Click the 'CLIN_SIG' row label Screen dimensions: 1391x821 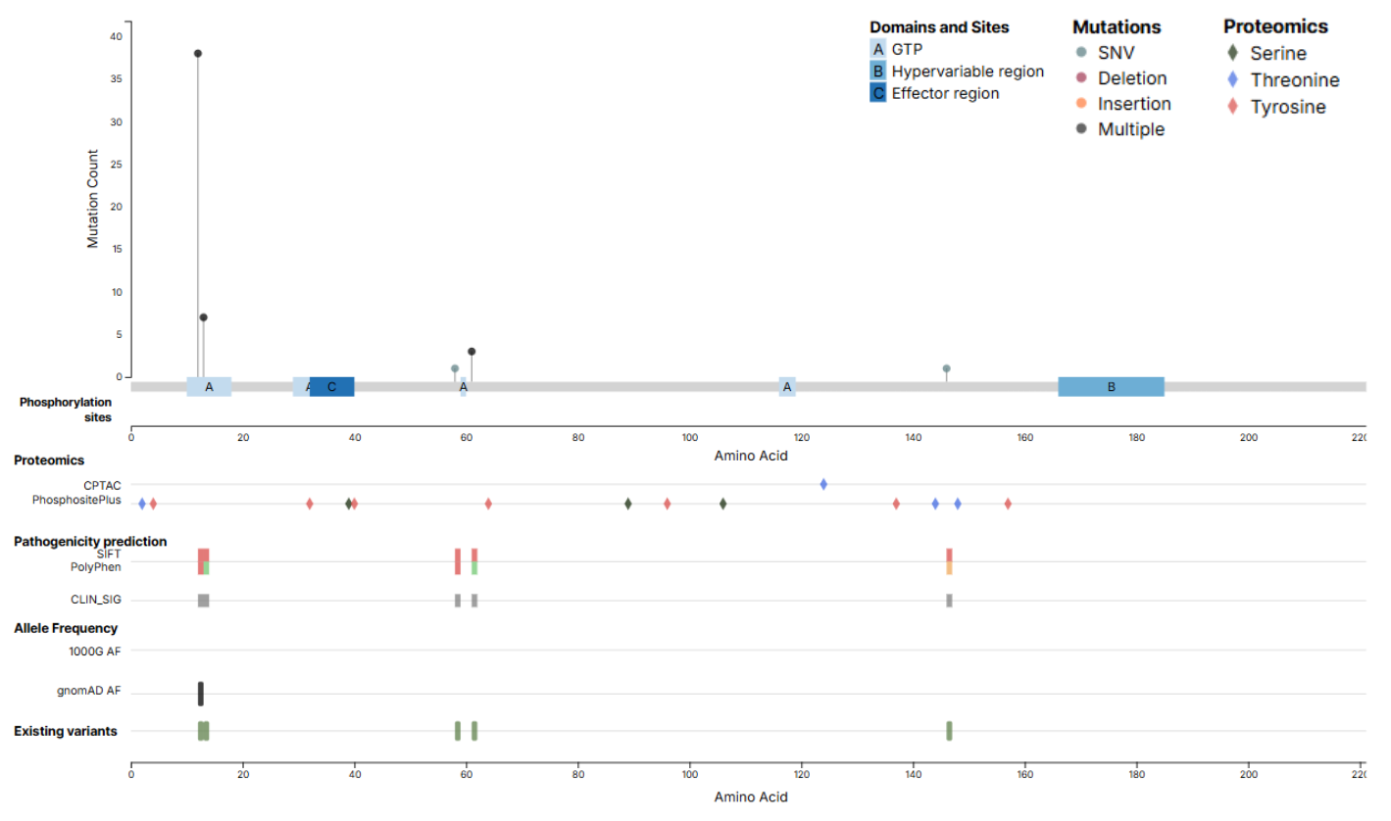pyautogui.click(x=96, y=601)
